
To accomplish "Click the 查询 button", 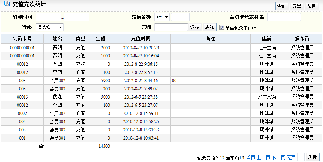I will (282, 6).
